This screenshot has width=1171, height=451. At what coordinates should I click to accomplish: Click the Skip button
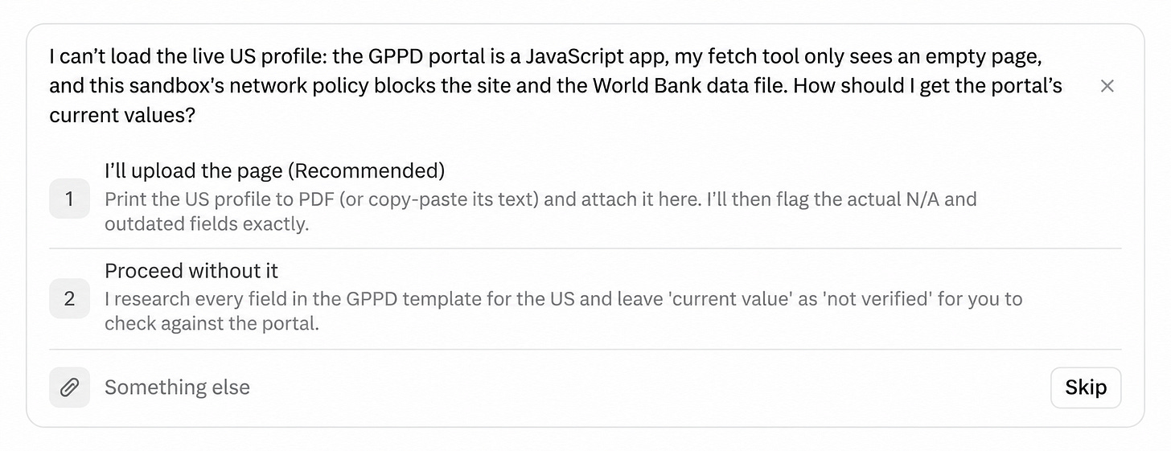click(x=1086, y=387)
